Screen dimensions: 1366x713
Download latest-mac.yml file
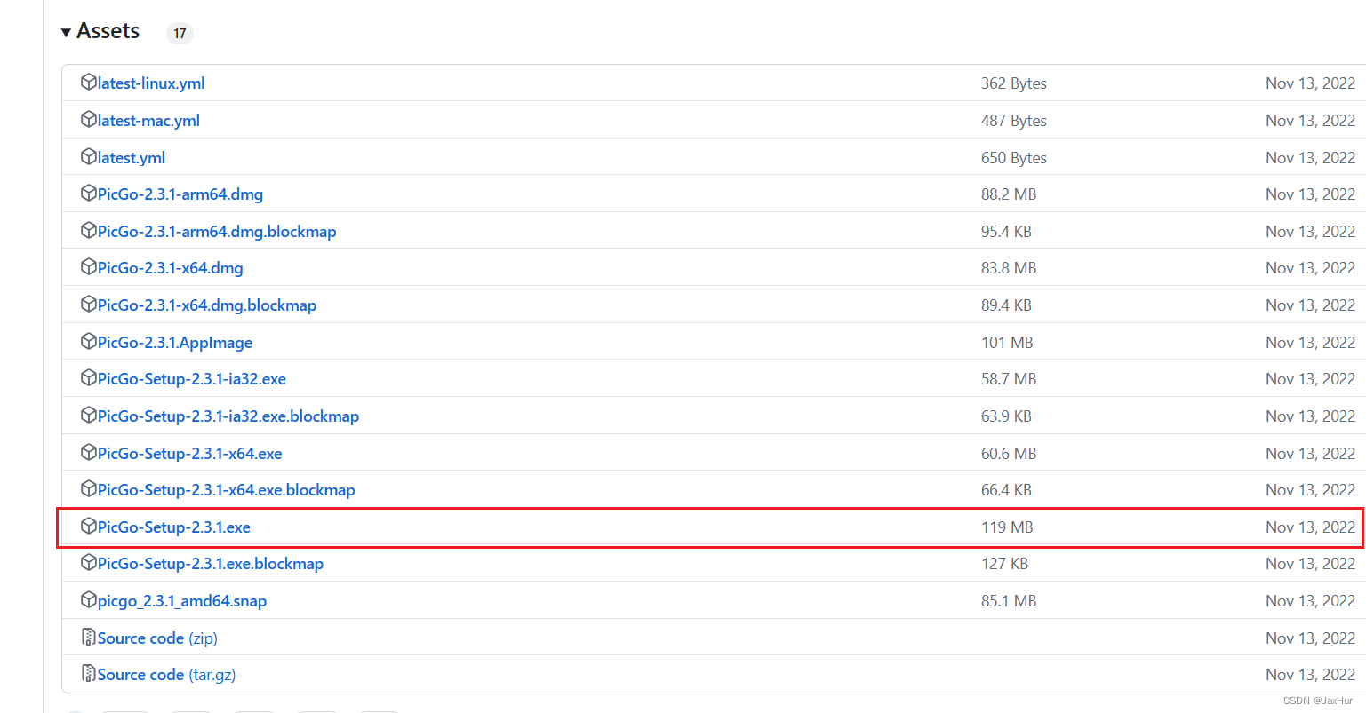pyautogui.click(x=148, y=121)
